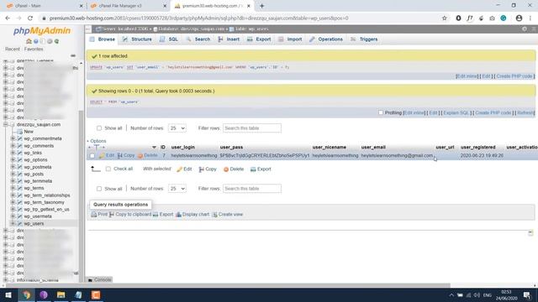Open the wp_users table in the tree
The height and width of the screenshot is (302, 538).
coord(34,224)
